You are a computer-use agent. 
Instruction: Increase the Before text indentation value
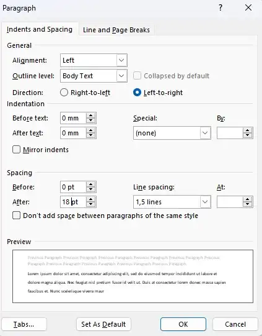point(91,116)
